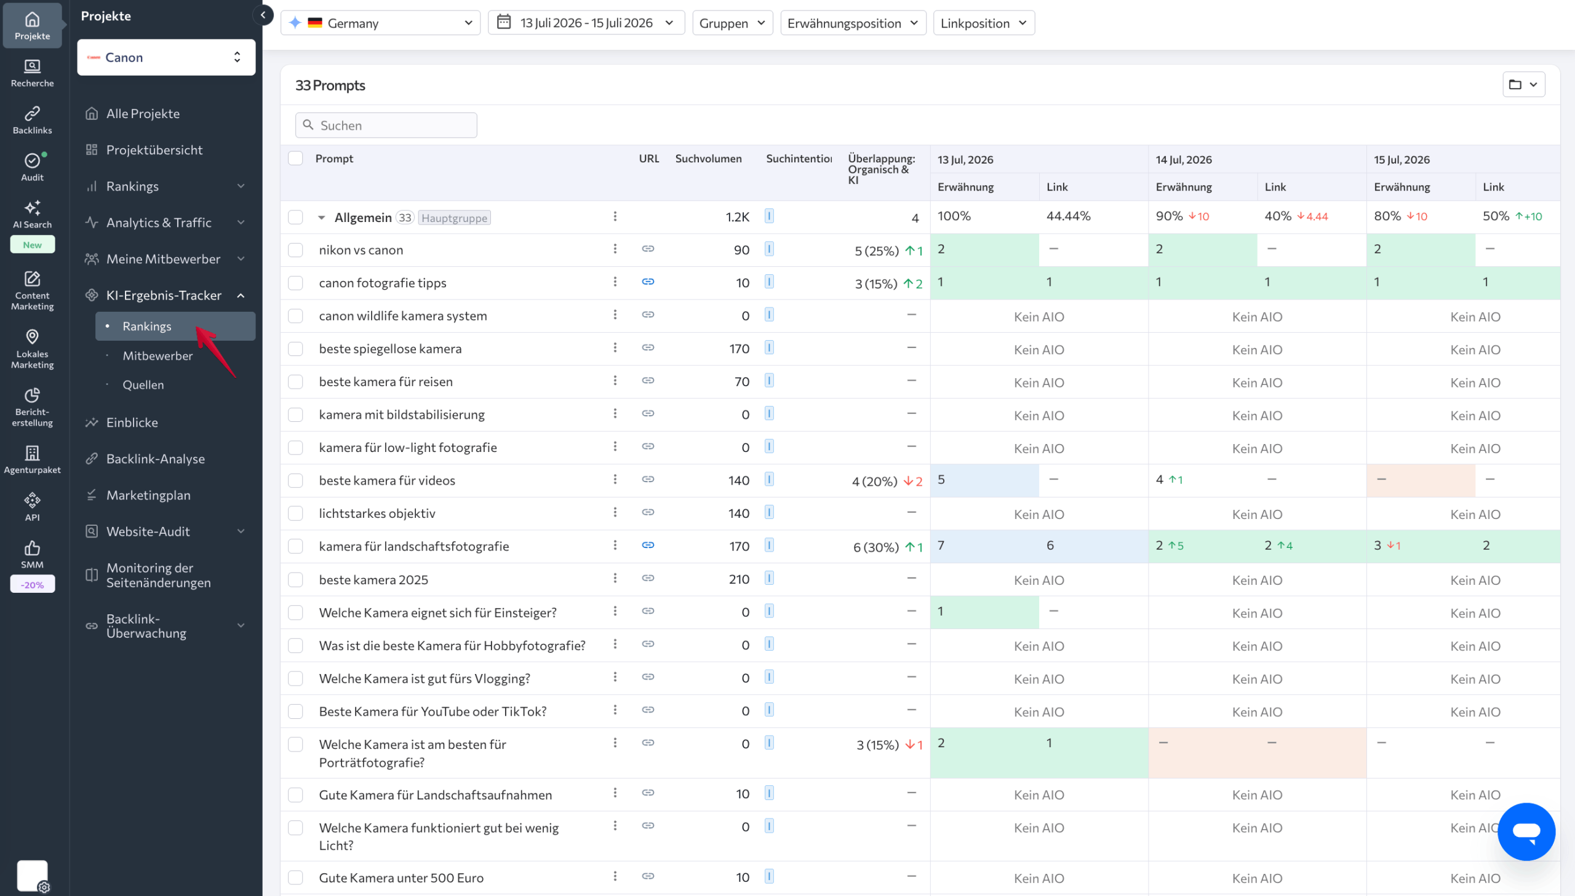Open the Recherche section

[x=32, y=73]
